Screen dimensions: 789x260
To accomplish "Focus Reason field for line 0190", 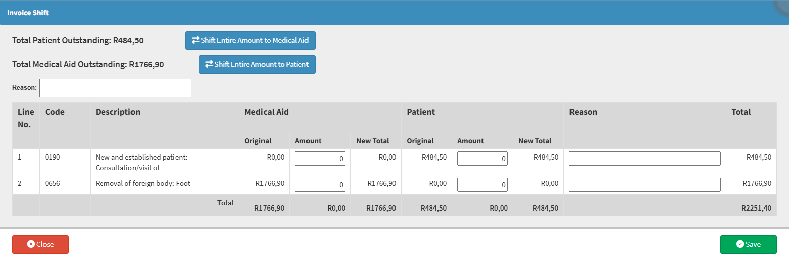I will point(645,159).
